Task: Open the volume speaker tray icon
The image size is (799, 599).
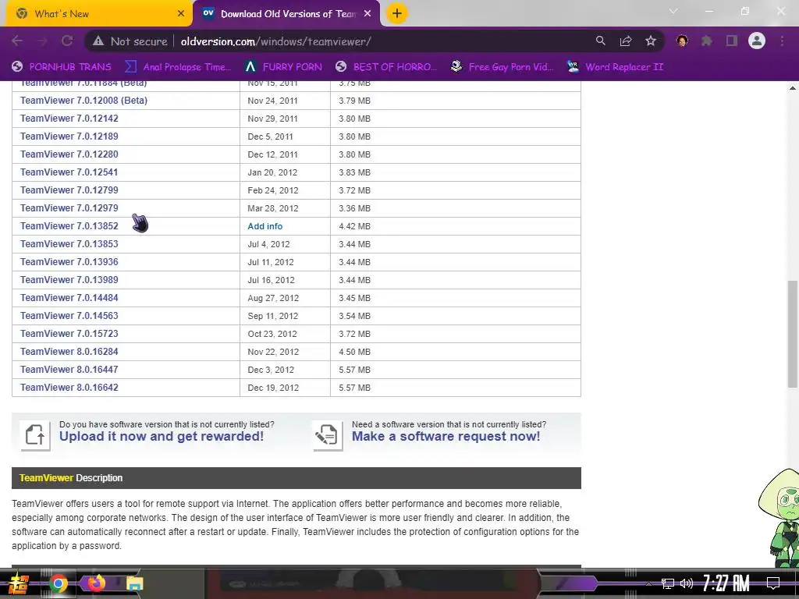Action: (x=687, y=583)
